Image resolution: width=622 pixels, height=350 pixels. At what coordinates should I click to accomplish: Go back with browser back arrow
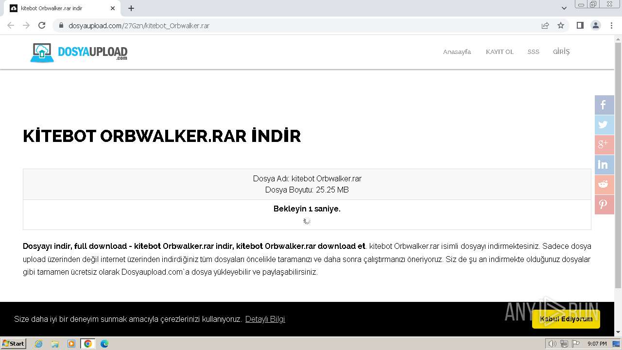click(x=11, y=25)
